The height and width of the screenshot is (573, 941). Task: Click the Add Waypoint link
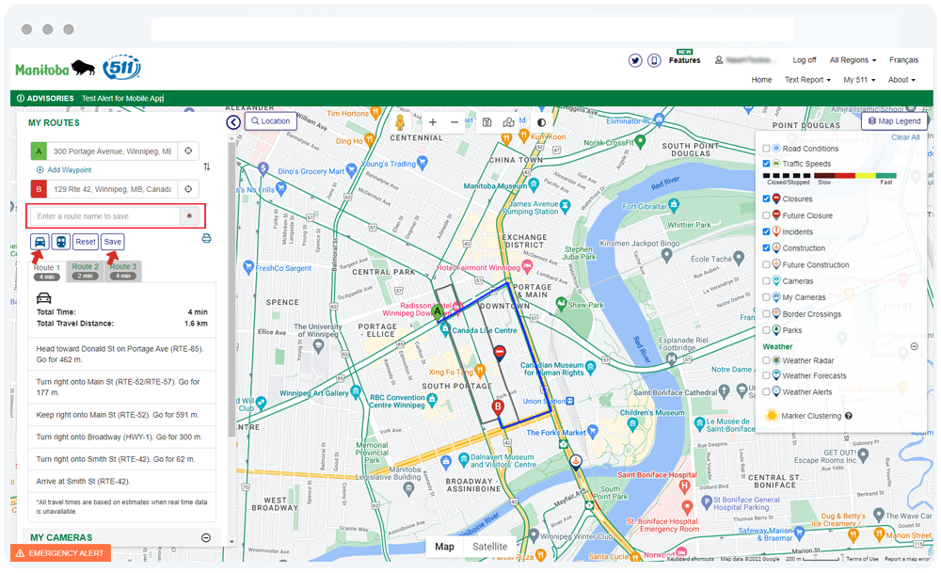pyautogui.click(x=64, y=169)
